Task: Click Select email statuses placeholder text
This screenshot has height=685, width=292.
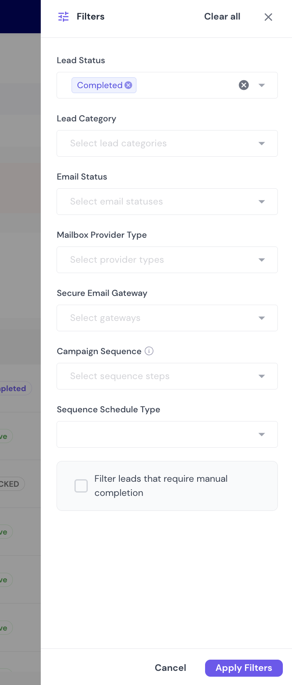Action: [116, 202]
